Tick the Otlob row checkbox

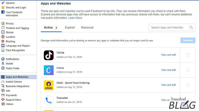(x=188, y=85)
